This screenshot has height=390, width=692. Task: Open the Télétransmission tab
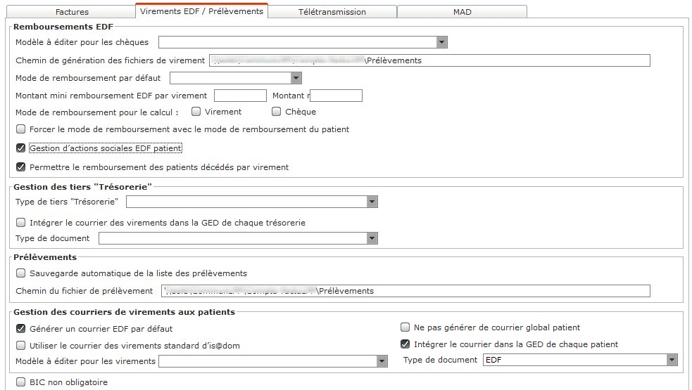[332, 11]
